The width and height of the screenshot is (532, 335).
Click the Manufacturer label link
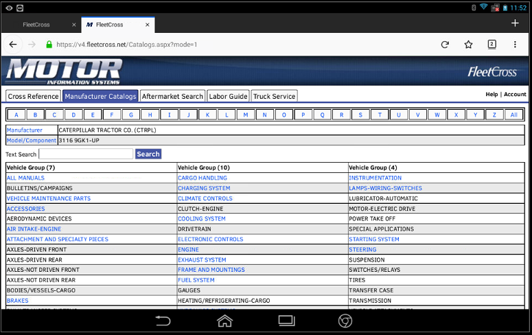point(25,130)
